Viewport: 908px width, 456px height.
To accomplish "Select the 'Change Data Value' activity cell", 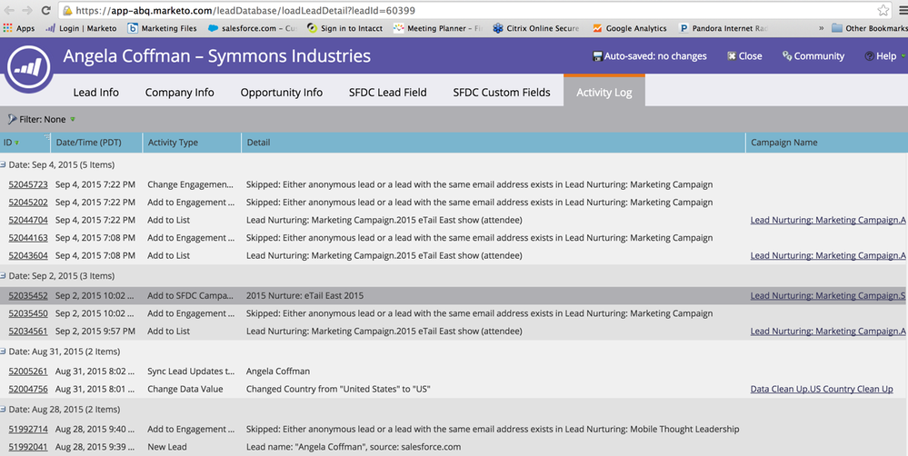I will (185, 389).
